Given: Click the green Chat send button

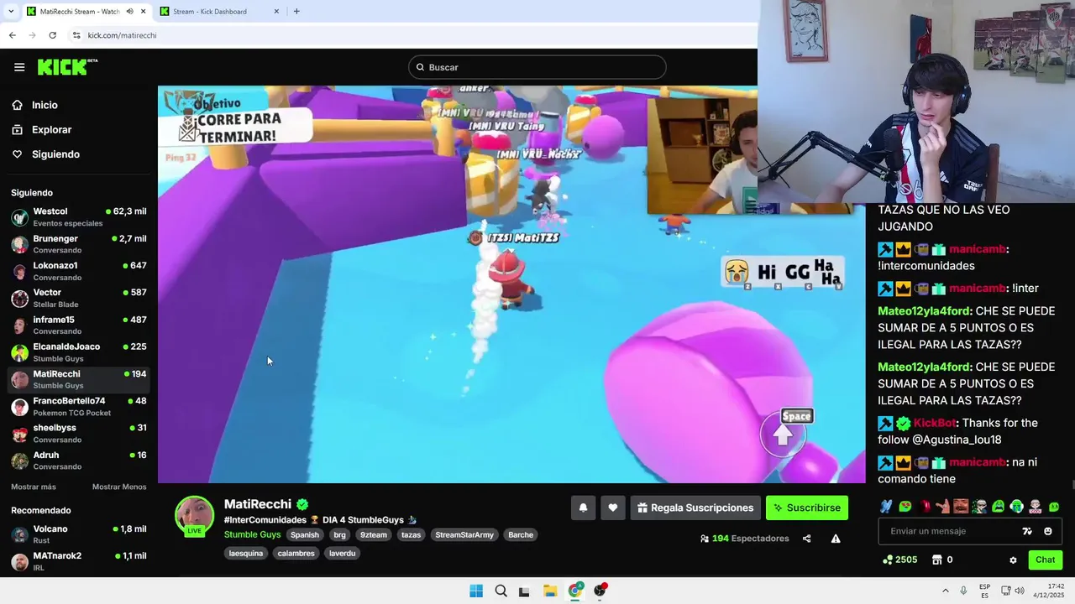Looking at the screenshot, I should tap(1045, 560).
